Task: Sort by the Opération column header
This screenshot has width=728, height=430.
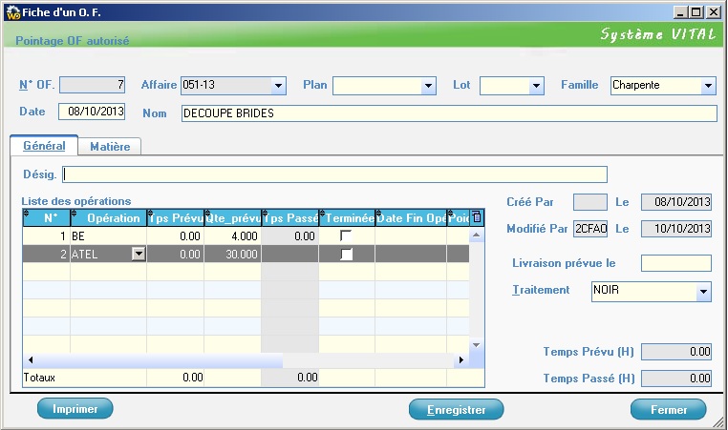Action: [108, 218]
